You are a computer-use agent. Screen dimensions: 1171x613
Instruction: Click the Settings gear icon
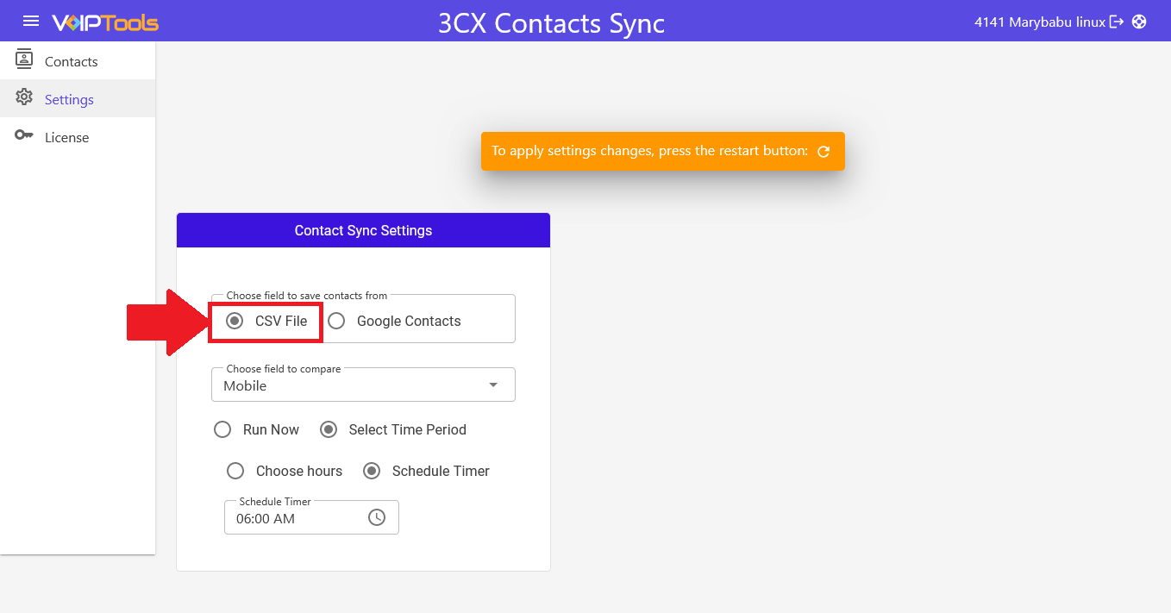click(x=23, y=98)
